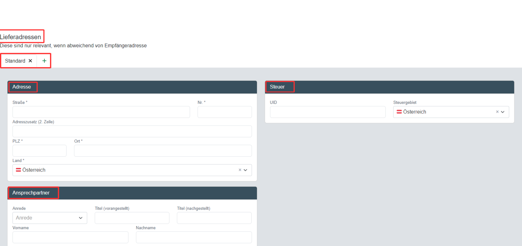Click the Adresszusatz (2. Zeile) field

(132, 131)
